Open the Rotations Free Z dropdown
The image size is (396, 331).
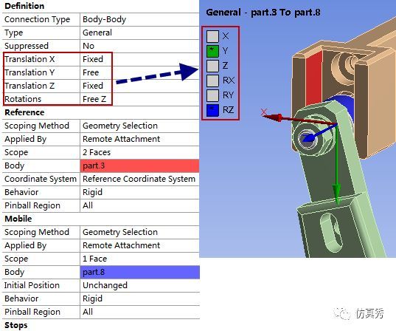click(x=139, y=99)
